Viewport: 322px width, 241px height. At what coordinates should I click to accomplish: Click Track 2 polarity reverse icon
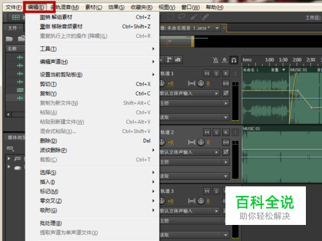[x=226, y=152]
